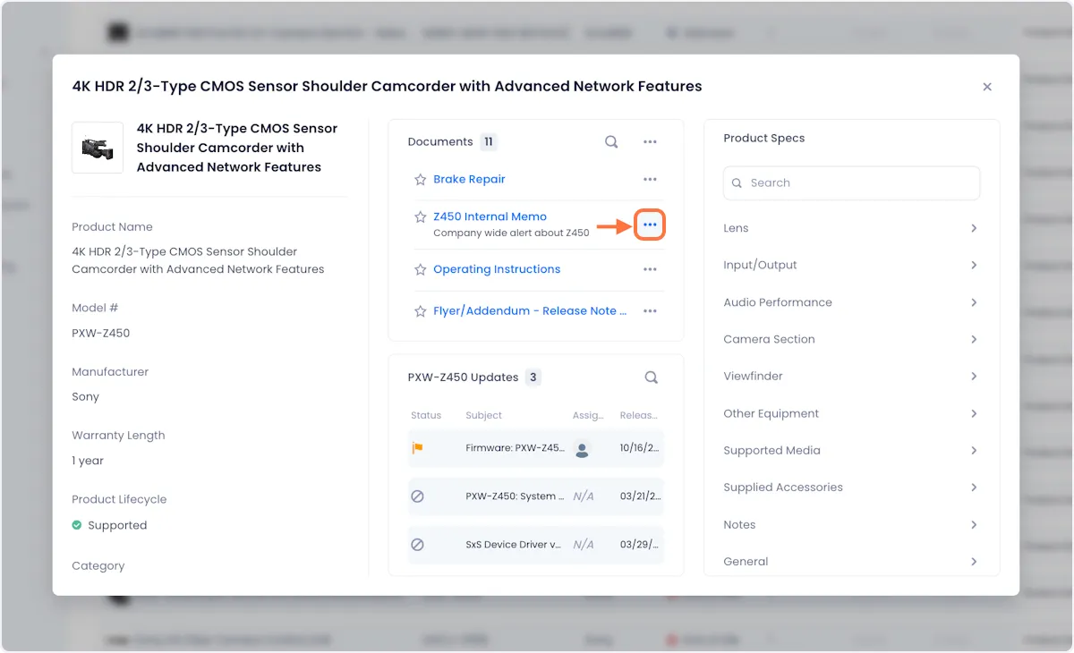Viewport: 1074px width, 653px height.
Task: Click the Sony manufacturer value
Action: [x=86, y=396]
